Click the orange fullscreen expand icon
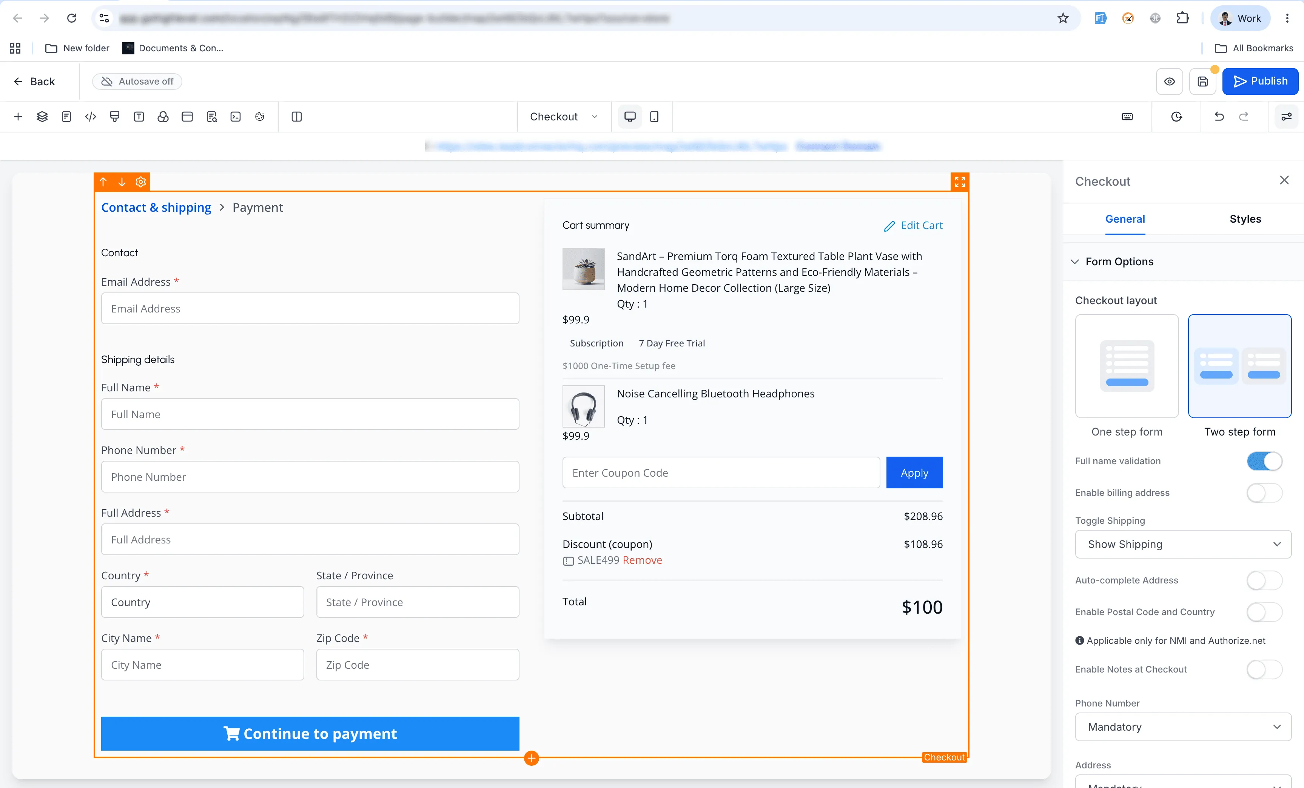Viewport: 1304px width, 788px height. pyautogui.click(x=959, y=182)
